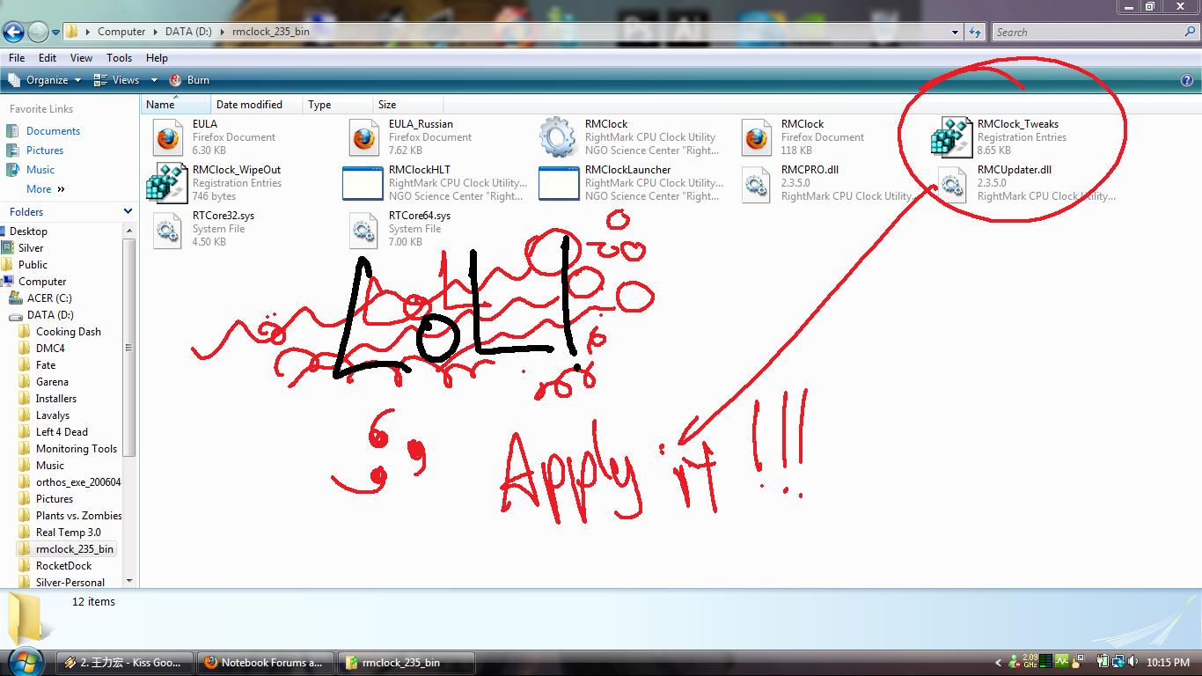
Task: Open the File menu
Action: click(x=17, y=58)
